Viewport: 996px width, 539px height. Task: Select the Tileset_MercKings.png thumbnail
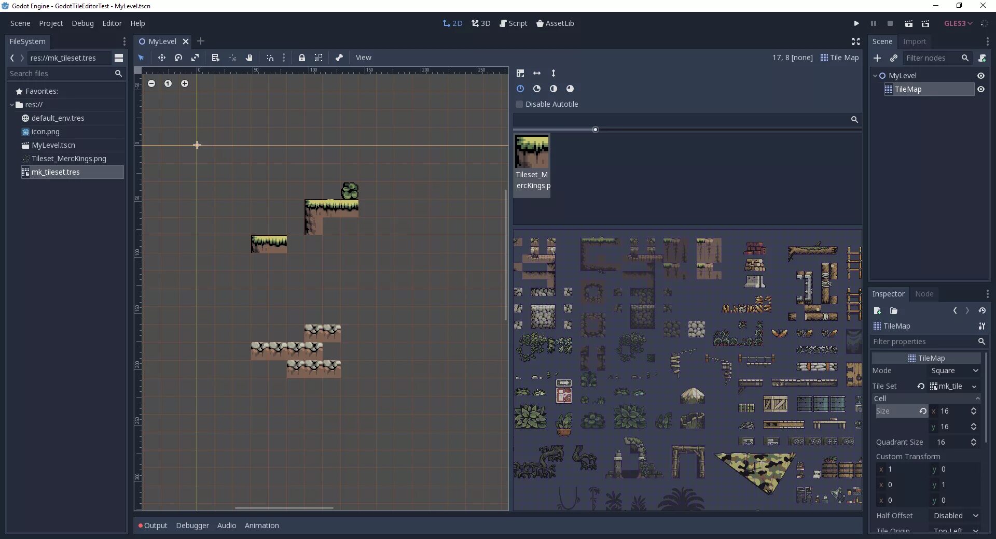pyautogui.click(x=532, y=155)
